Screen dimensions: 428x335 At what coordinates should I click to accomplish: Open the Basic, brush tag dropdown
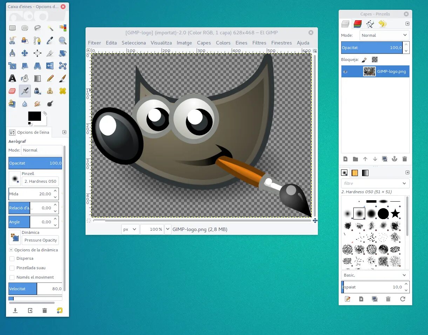pos(375,275)
